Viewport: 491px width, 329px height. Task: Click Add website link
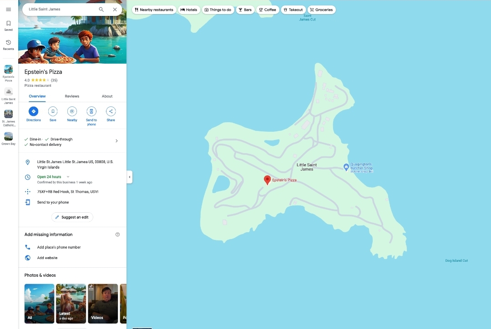pyautogui.click(x=47, y=258)
